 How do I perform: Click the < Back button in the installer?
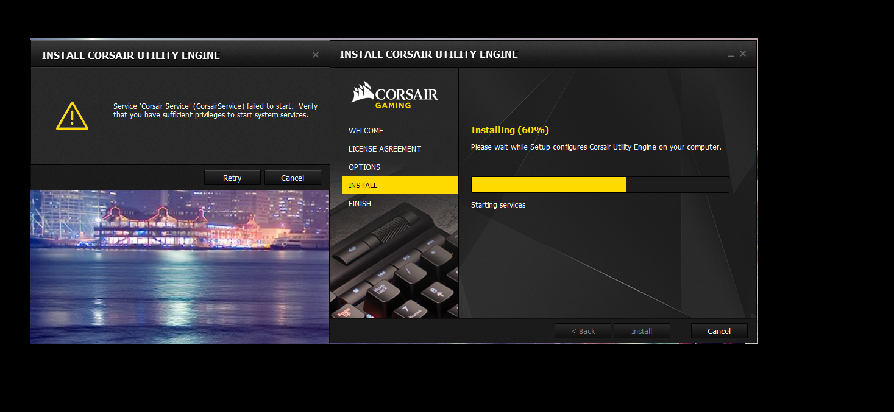[x=583, y=331]
